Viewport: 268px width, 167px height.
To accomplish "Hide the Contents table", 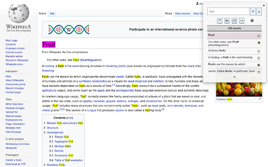I will point(75,118).
